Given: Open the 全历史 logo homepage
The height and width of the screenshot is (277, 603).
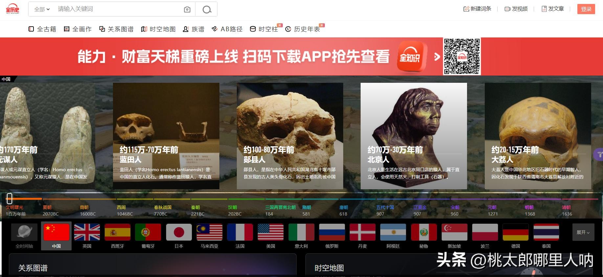Looking at the screenshot, I should click(x=12, y=9).
